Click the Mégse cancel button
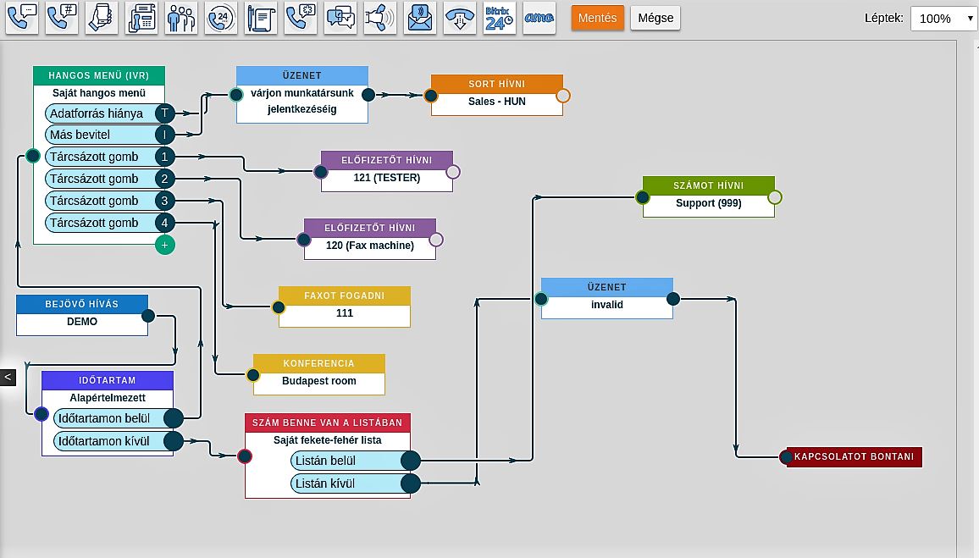 coord(655,18)
